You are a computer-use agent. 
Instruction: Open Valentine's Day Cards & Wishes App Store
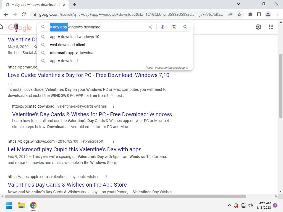point(67,185)
